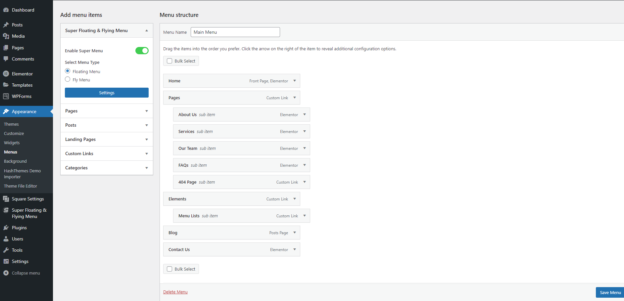
Task: Click the Square Settings icon
Action: [6, 199]
